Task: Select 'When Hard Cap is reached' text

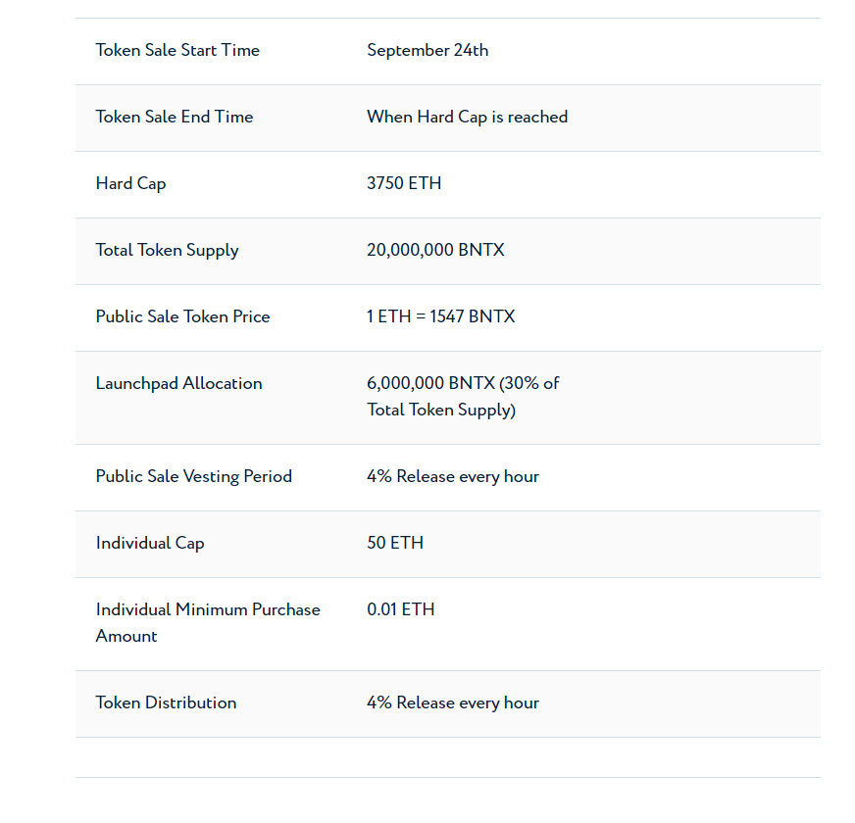Action: pos(468,118)
